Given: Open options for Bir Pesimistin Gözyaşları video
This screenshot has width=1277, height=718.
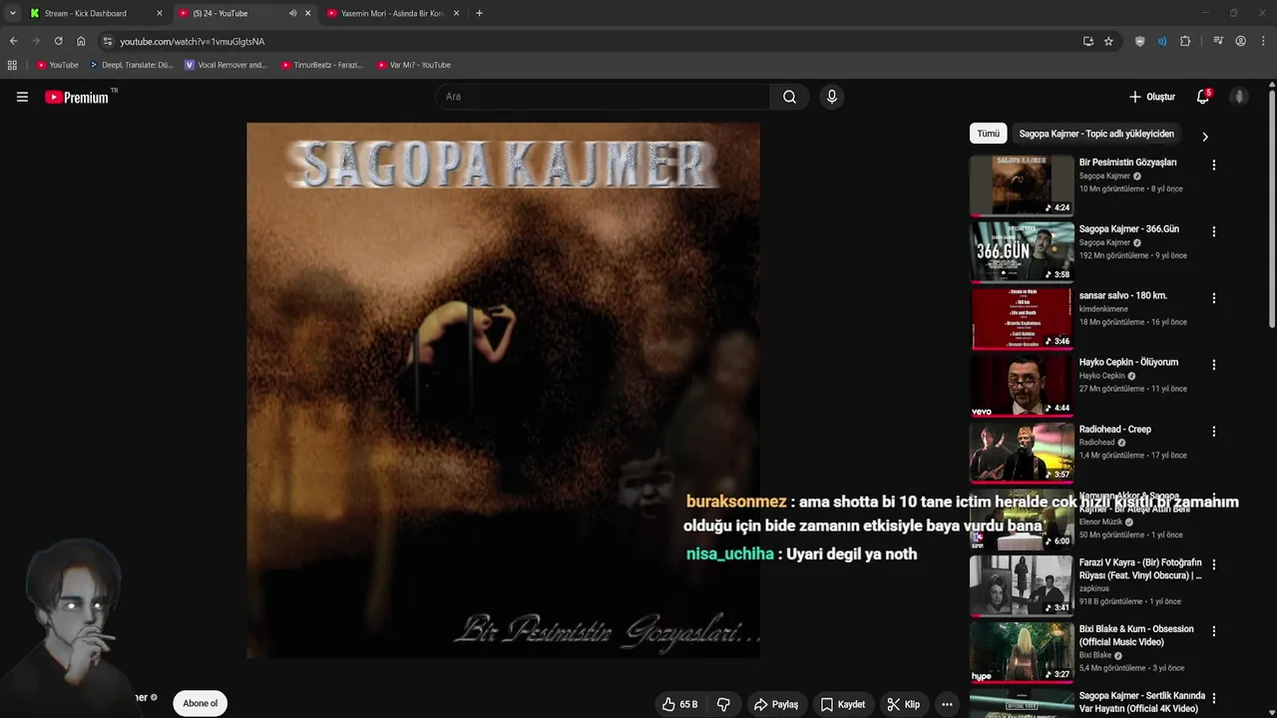Looking at the screenshot, I should (1213, 165).
